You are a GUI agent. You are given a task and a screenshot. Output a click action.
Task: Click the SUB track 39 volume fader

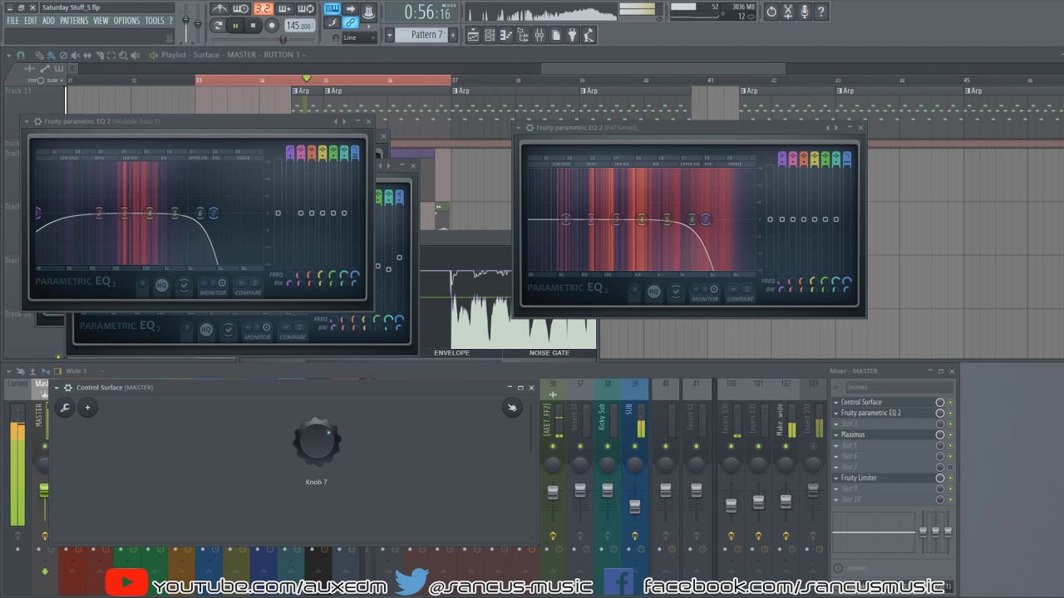pos(635,507)
